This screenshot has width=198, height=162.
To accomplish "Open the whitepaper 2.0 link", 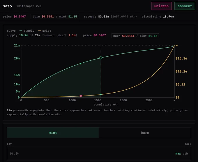I will (x=29, y=6).
